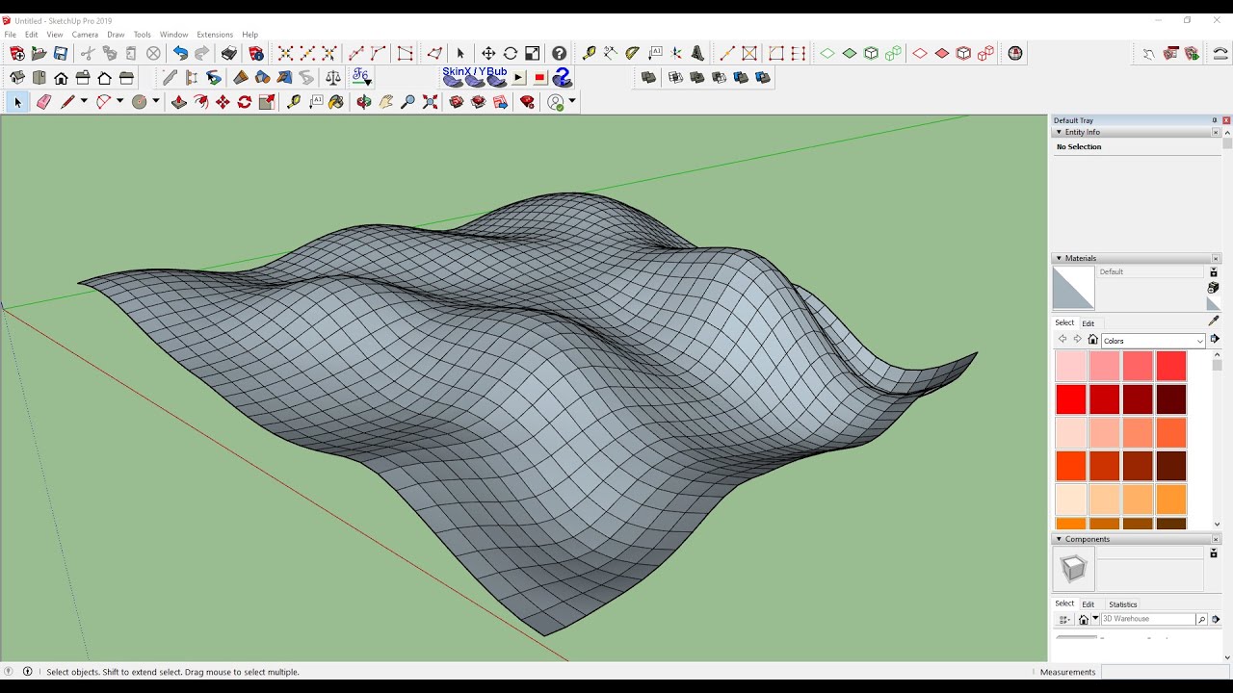Collapse the Materials panel
The width and height of the screenshot is (1233, 693).
tap(1060, 258)
